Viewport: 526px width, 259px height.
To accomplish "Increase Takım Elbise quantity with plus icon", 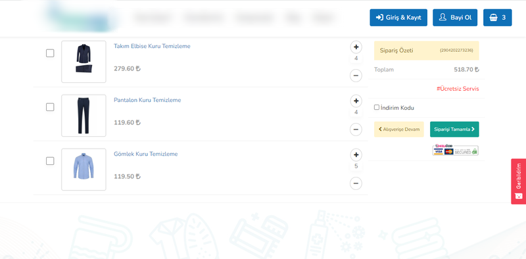I will [x=356, y=47].
